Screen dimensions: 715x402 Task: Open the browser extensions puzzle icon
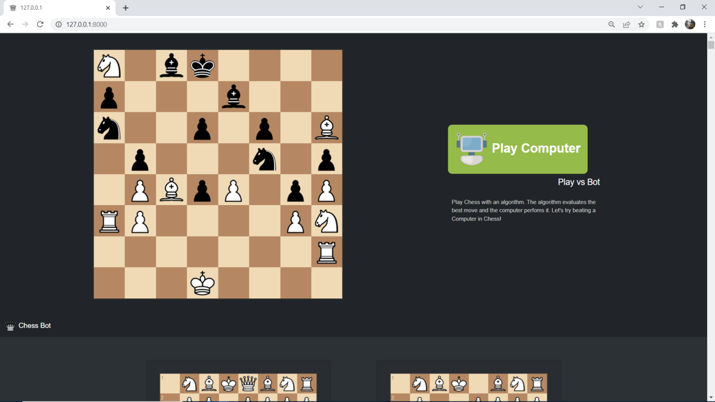[675, 24]
